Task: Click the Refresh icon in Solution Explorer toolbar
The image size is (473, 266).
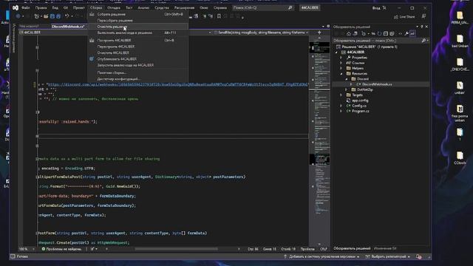Action: [379, 34]
